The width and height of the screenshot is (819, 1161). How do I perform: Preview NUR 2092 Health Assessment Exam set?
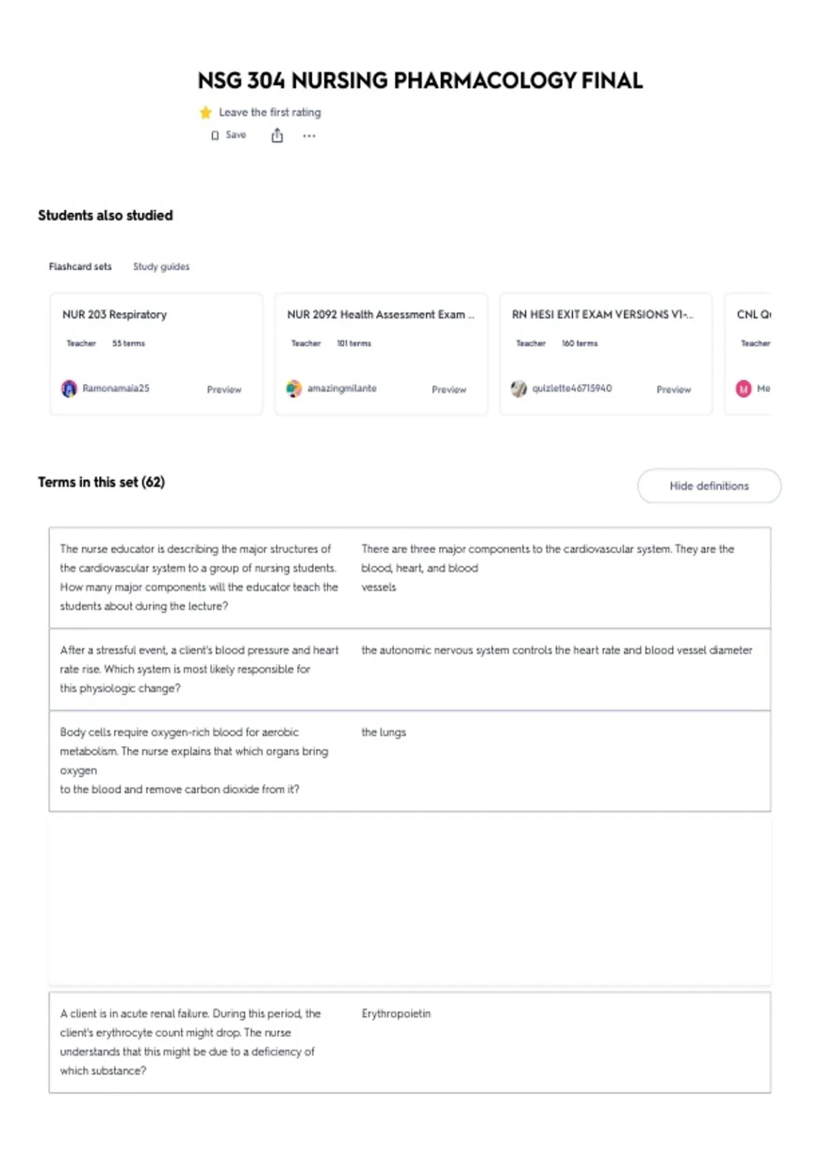(448, 389)
